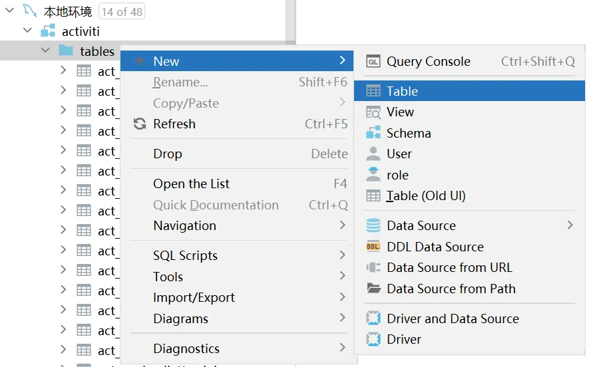Click the 14 of 48 schema counter

click(121, 11)
